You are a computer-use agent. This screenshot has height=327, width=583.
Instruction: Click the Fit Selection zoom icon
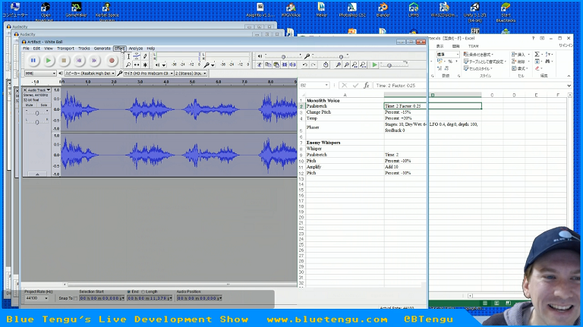[x=355, y=64]
